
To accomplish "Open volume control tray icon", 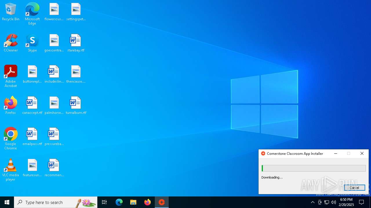I will pyautogui.click(x=334, y=202).
